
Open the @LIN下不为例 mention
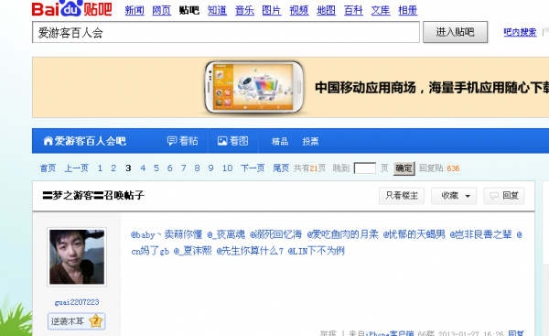coord(317,251)
